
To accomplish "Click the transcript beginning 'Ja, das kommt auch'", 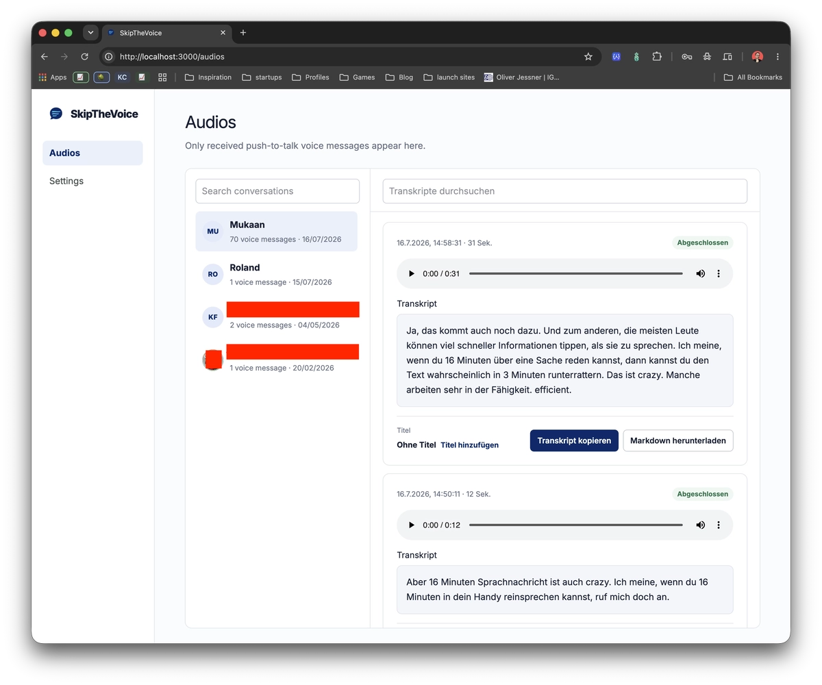I will [565, 360].
